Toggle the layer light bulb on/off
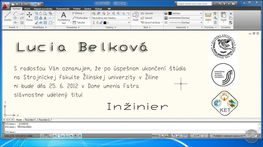Screen dimensions: 263x147 94,23
